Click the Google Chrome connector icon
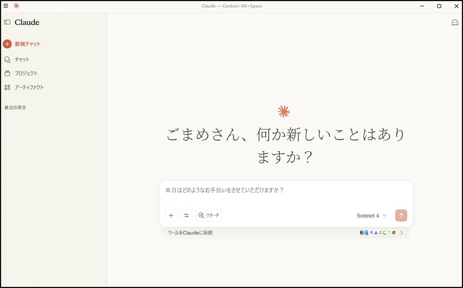Screen dimensions: 463x288 [394, 233]
